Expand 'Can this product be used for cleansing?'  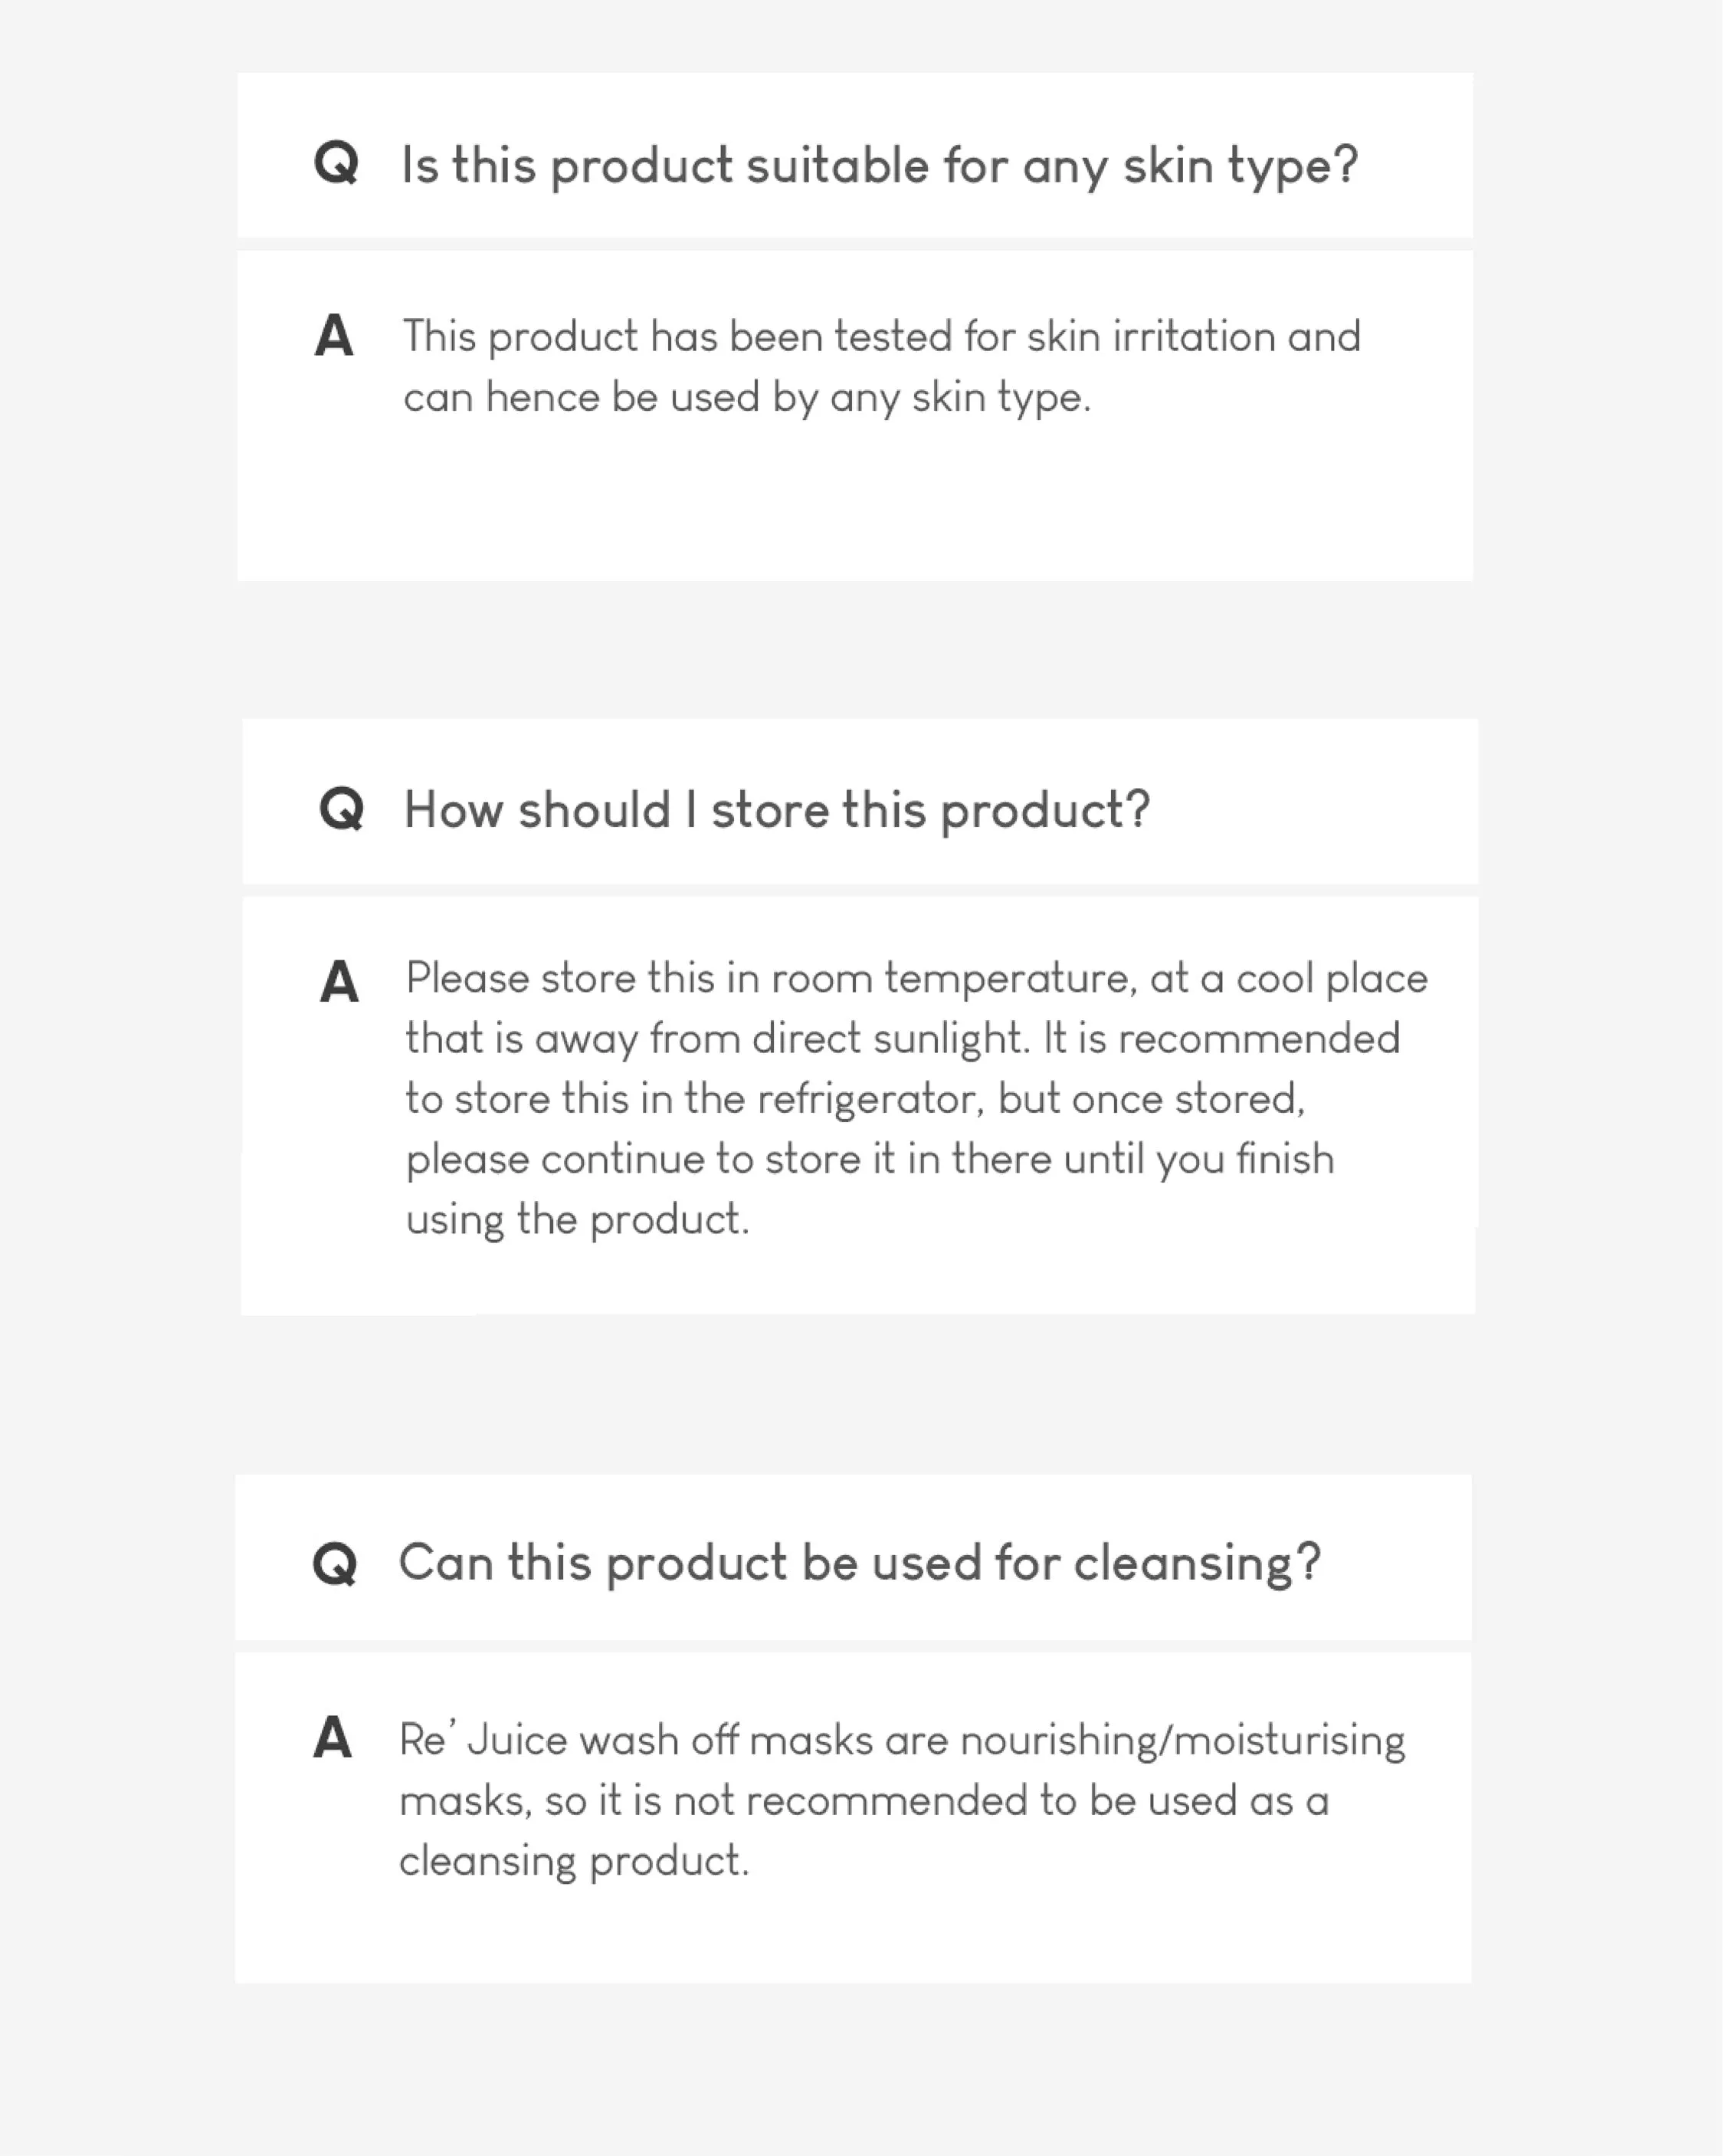pyautogui.click(x=853, y=1556)
